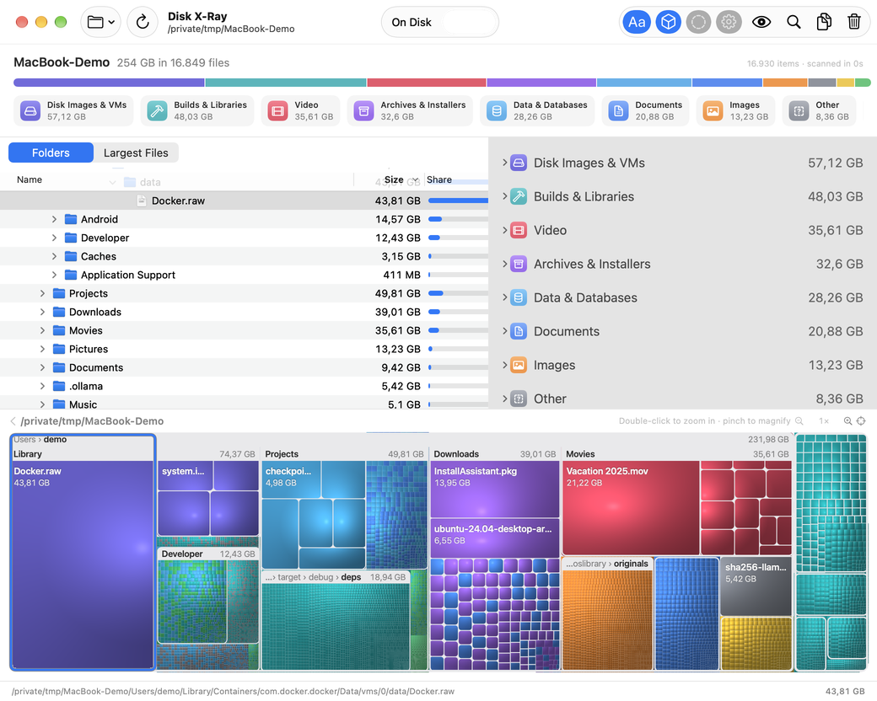Expand the Disk Images & VMs category row
This screenshot has width=877, height=701.
(x=504, y=163)
